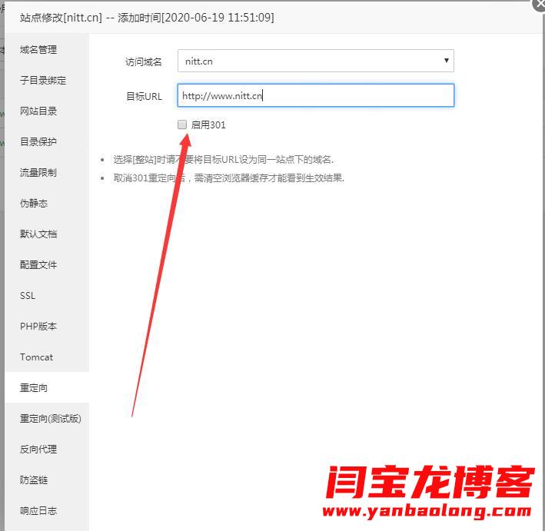Open the 防盗链 tab

tap(34, 480)
